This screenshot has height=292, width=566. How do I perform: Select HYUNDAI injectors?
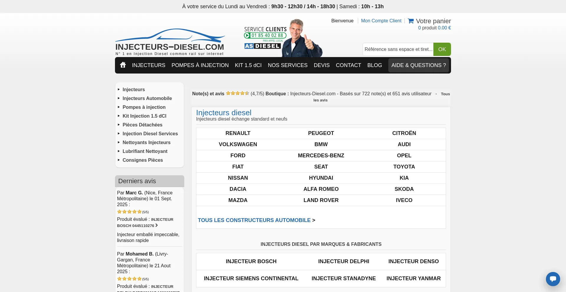(x=321, y=178)
